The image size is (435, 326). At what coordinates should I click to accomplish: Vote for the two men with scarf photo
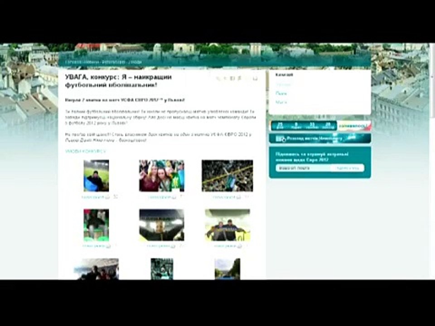(x=228, y=246)
